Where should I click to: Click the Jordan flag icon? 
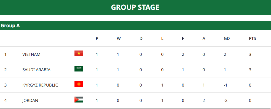point(79,100)
